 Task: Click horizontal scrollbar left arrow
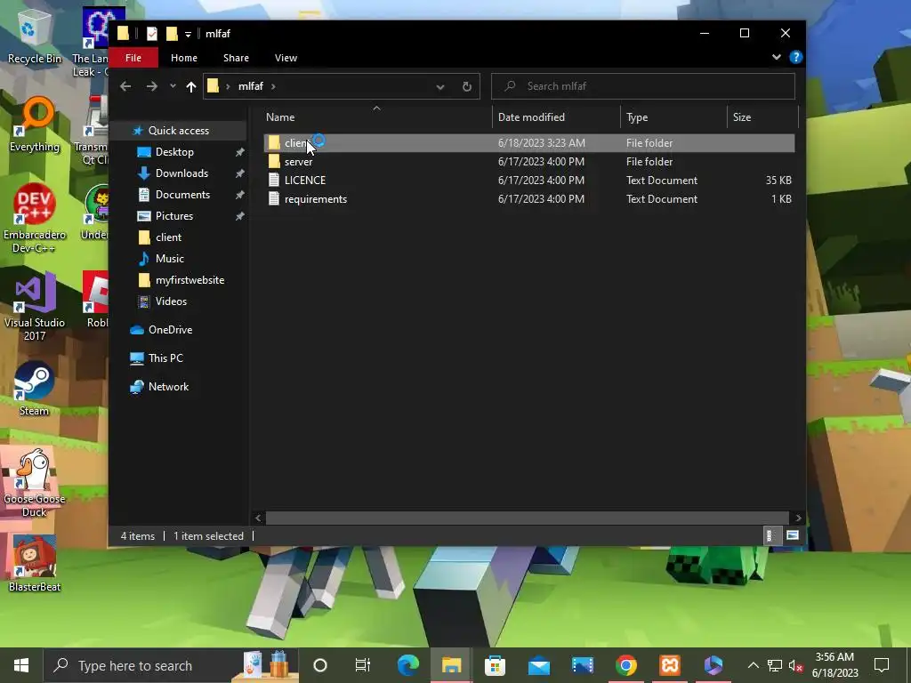pyautogui.click(x=259, y=518)
